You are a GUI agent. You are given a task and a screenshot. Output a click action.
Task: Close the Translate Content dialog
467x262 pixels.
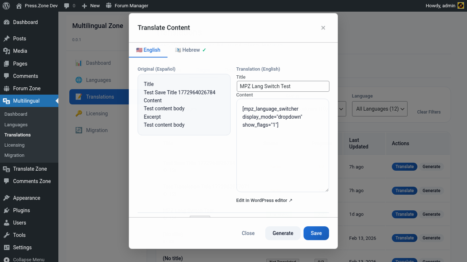pyautogui.click(x=323, y=28)
